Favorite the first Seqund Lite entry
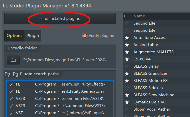This screenshot has height=117, width=190. pyautogui.click(x=127, y=23)
